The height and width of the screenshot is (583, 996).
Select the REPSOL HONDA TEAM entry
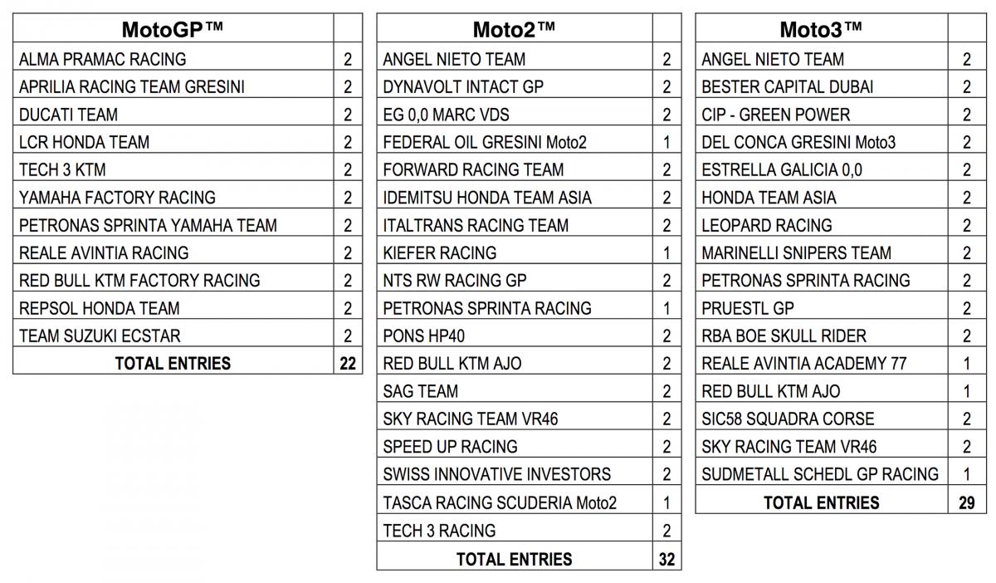[x=100, y=308]
